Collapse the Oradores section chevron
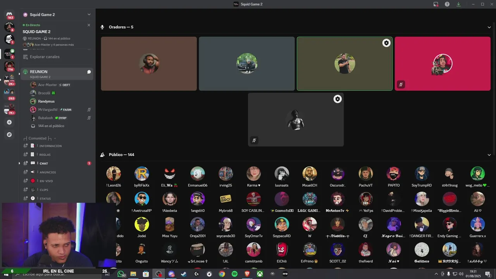The width and height of the screenshot is (496, 279). (489, 27)
